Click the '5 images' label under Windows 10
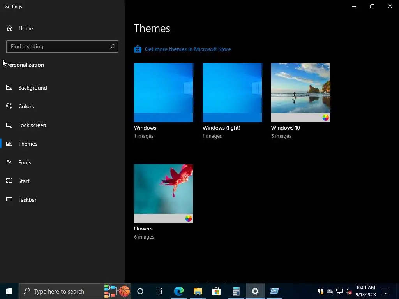399x299 pixels. 281,136
